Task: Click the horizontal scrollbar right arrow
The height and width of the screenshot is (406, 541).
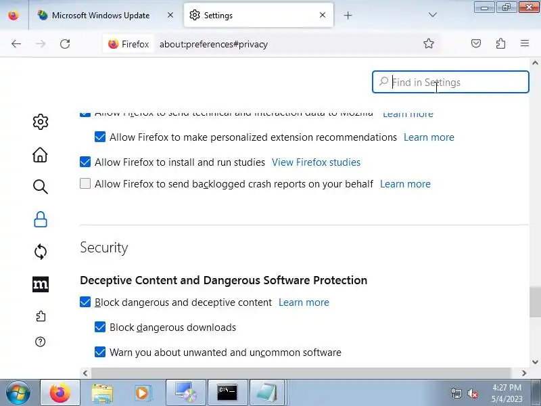Action: tap(524, 373)
